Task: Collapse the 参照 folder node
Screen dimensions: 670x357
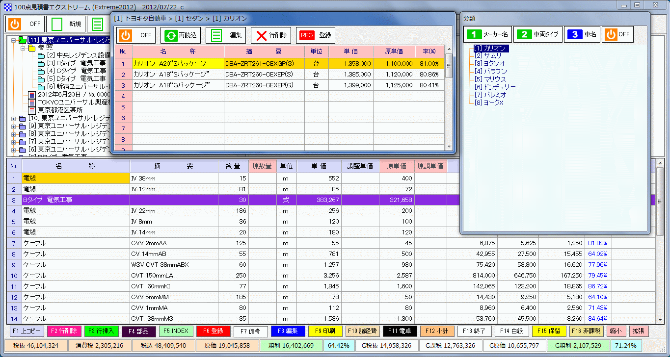Action: pos(23,49)
